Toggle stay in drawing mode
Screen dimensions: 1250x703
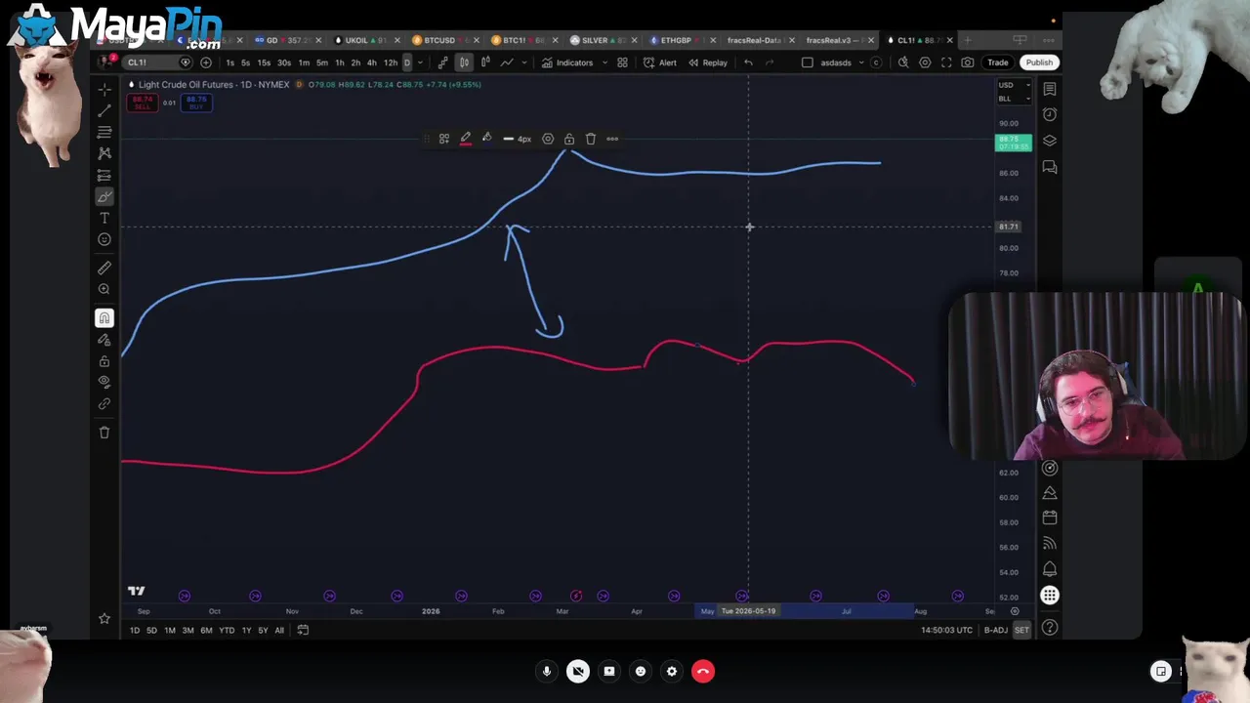tap(104, 340)
